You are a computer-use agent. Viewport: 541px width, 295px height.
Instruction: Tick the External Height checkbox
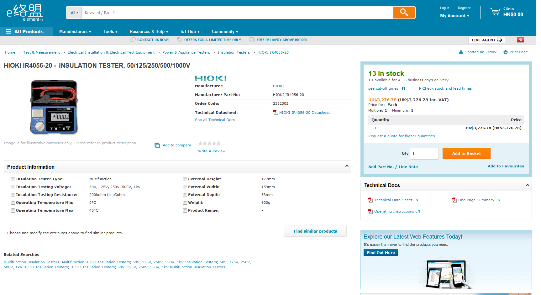[185, 179]
